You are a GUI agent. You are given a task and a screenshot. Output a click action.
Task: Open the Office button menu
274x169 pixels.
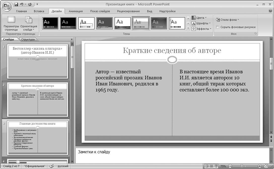pos(7,6)
